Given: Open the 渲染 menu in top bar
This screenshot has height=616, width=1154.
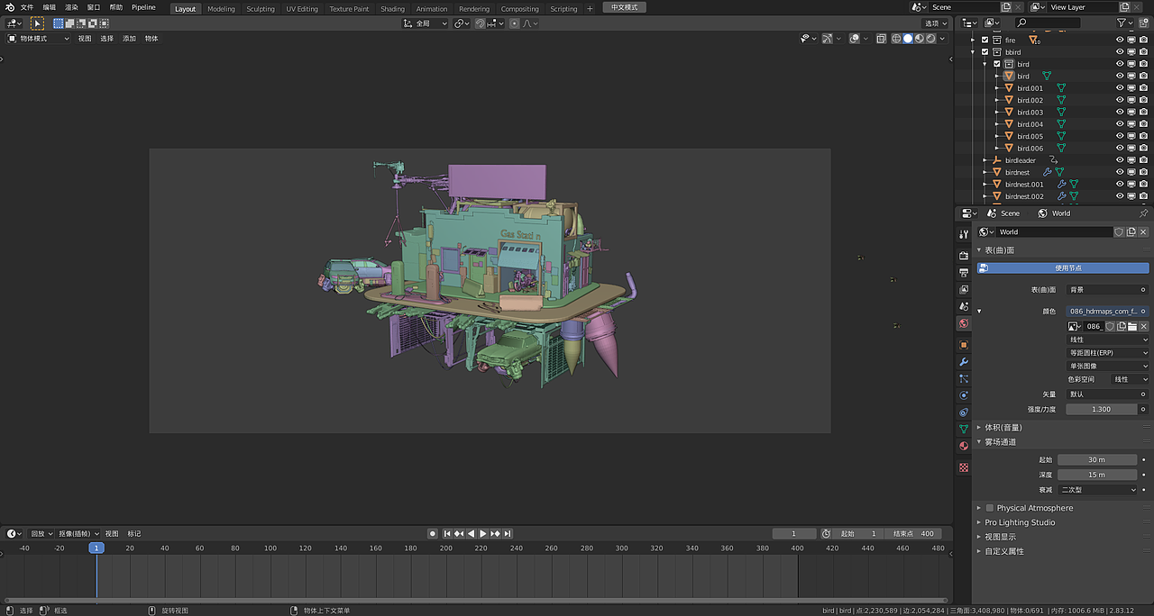Looking at the screenshot, I should [x=71, y=7].
